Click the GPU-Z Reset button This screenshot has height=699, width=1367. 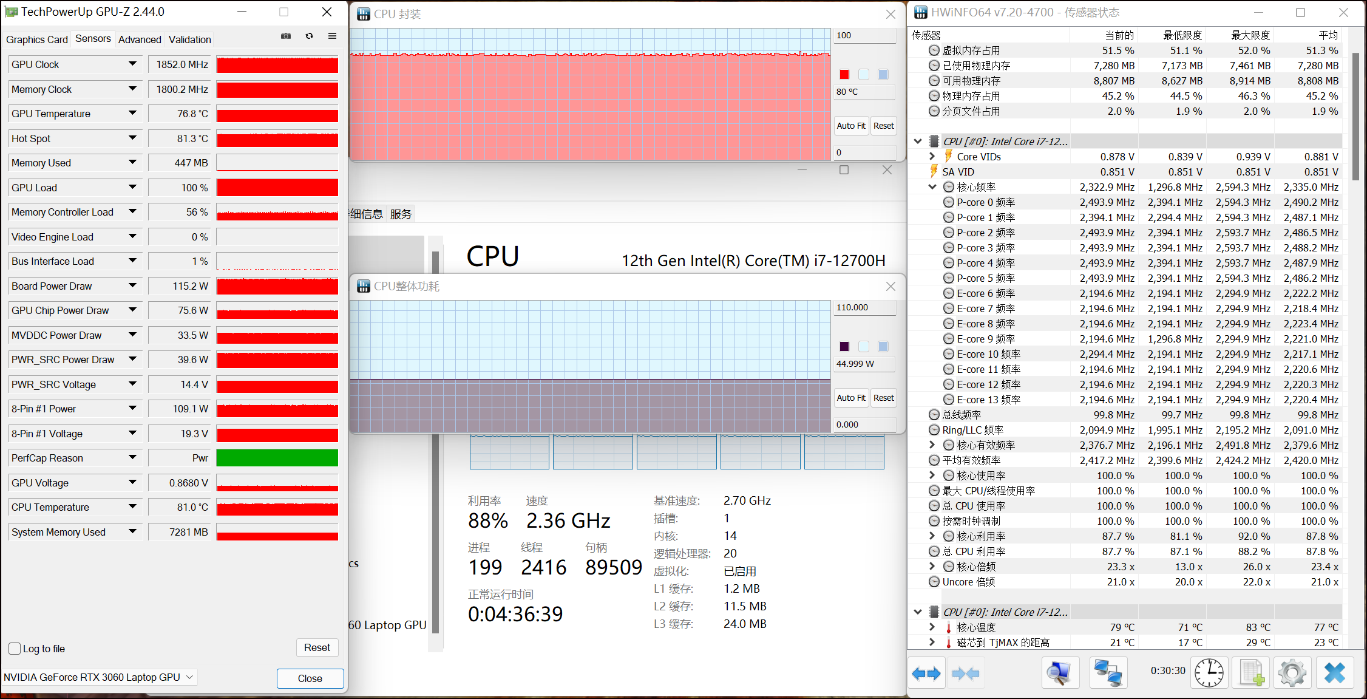[317, 647]
